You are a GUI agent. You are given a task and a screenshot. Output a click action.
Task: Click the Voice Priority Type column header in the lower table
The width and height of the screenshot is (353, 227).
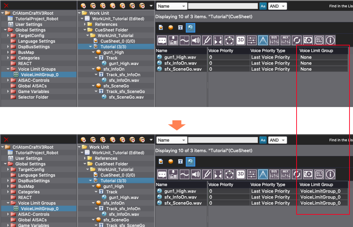tap(268, 185)
